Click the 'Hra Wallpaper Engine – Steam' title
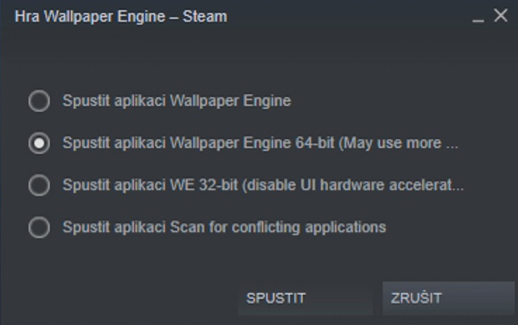Image resolution: width=518 pixels, height=325 pixels. pyautogui.click(x=120, y=16)
